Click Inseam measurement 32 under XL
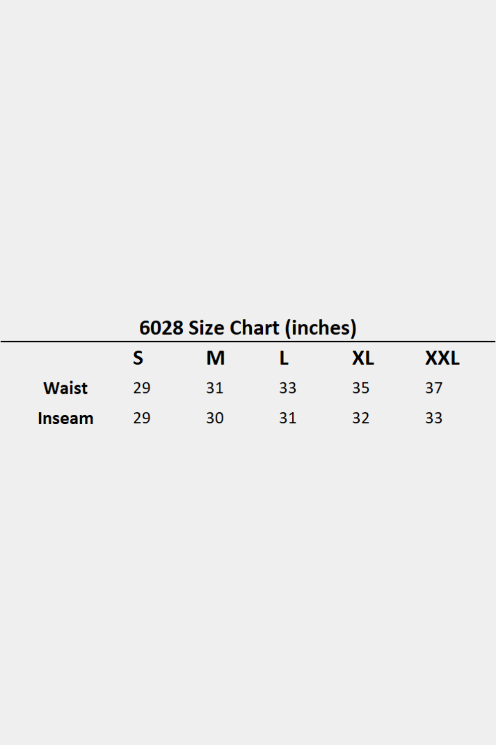 [361, 418]
